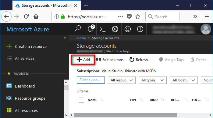Image resolution: width=213 pixels, height=118 pixels.
Task: Click horizontal scrollbar left arrow
Action: click(72, 115)
